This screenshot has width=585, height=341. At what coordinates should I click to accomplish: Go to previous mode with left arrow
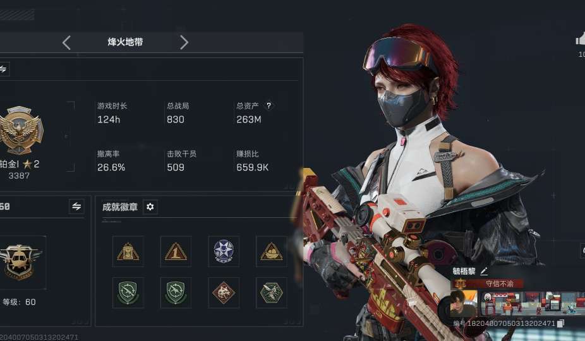pos(66,42)
